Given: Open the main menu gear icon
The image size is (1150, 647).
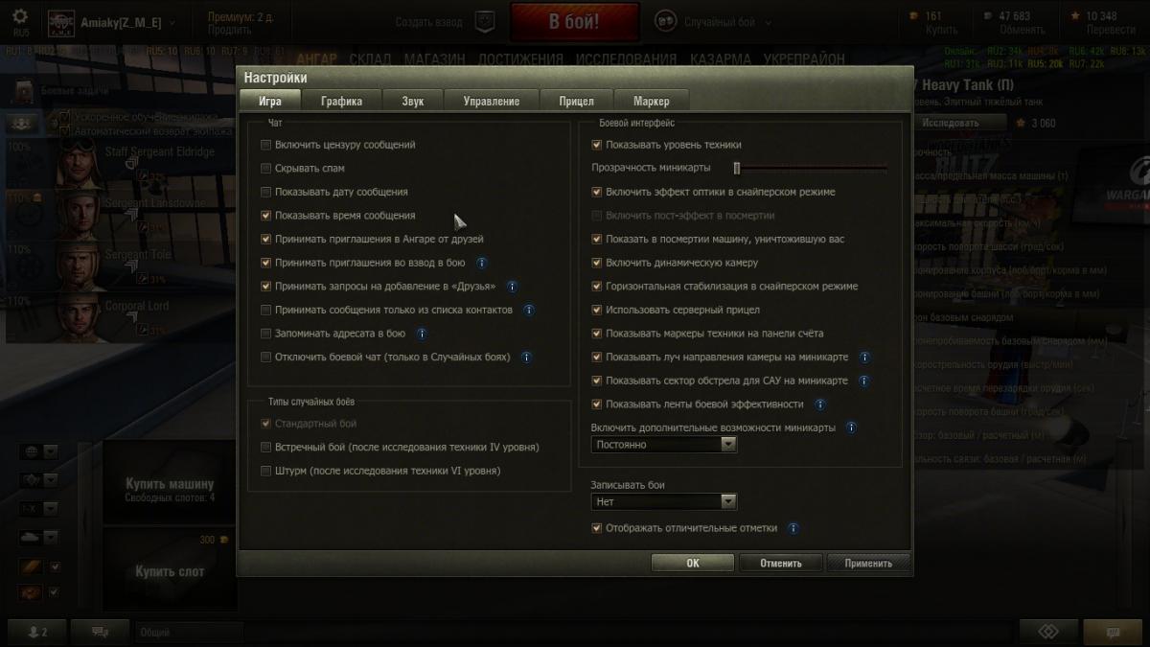Looking at the screenshot, I should point(20,17).
